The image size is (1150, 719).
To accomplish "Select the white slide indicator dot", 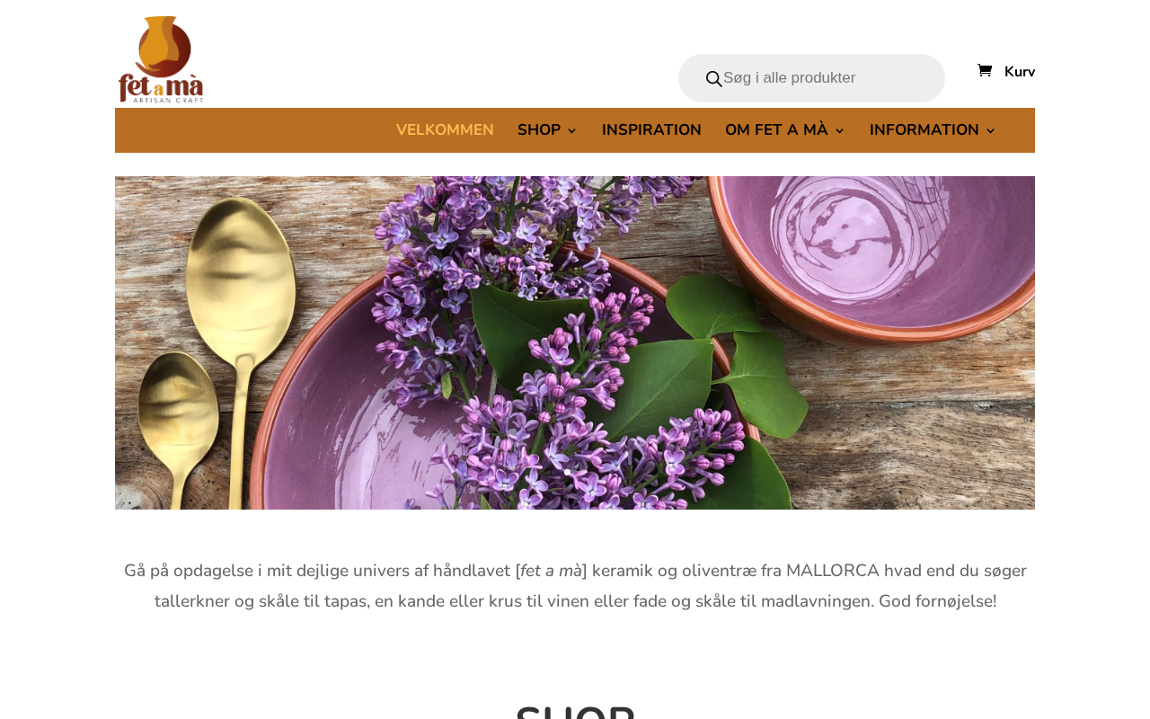I will (x=567, y=472).
